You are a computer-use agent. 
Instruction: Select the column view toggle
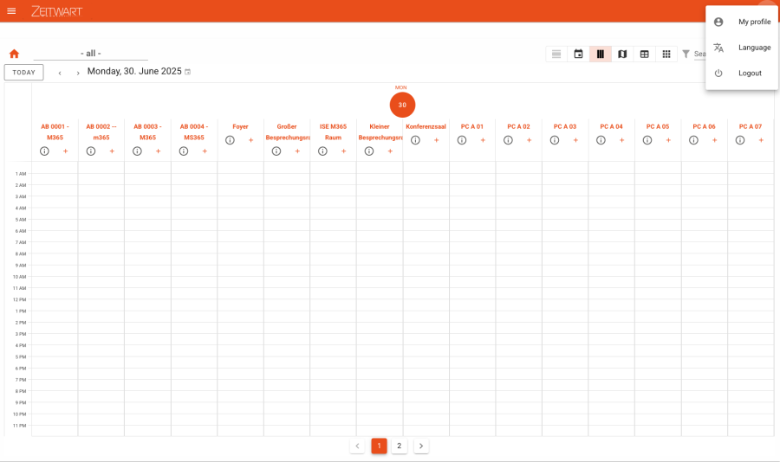pyautogui.click(x=600, y=54)
